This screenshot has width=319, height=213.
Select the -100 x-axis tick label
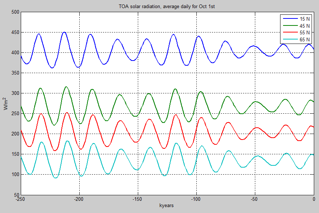pyautogui.click(x=196, y=199)
